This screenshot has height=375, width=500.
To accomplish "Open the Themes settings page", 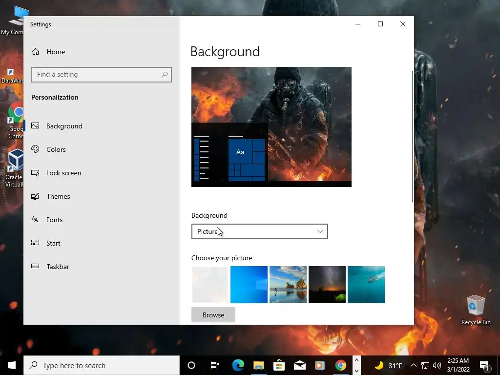I will click(102, 196).
